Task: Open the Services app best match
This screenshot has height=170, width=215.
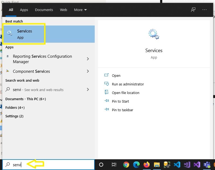Action: coord(49,34)
